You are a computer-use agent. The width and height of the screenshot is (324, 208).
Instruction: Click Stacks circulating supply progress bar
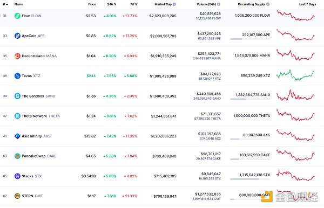250,179
